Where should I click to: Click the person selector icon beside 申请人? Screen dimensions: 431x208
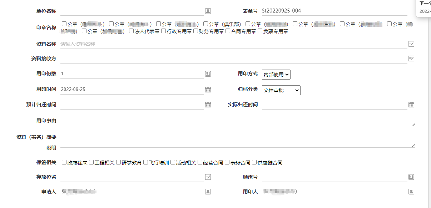pyautogui.click(x=208, y=191)
